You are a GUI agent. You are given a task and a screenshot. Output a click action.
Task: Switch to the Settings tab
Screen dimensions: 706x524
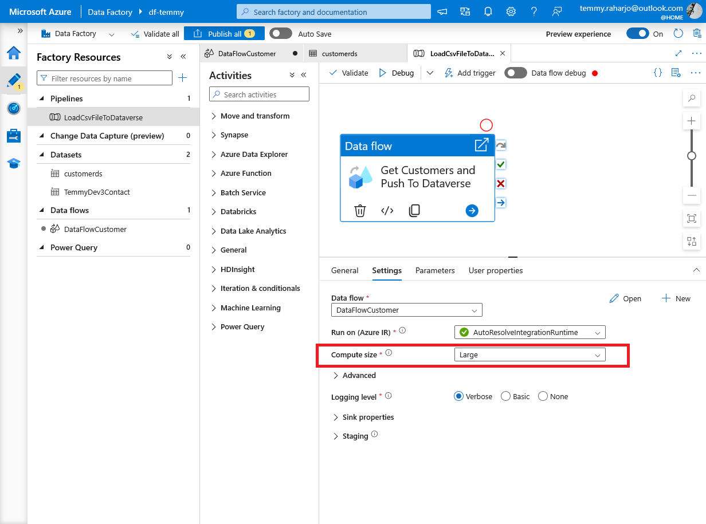pos(387,270)
